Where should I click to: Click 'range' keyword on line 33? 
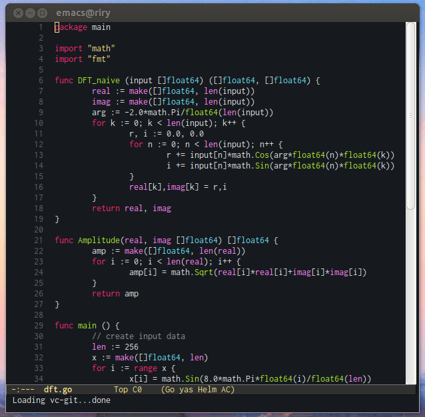[145, 368]
